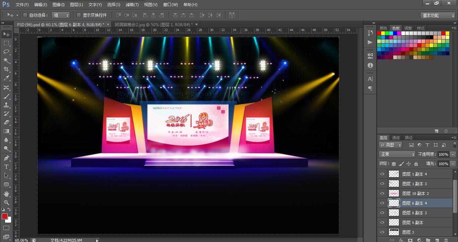This screenshot has width=458, height=242.
Task: Open the 填充 fill arrow
Action: [x=453, y=164]
